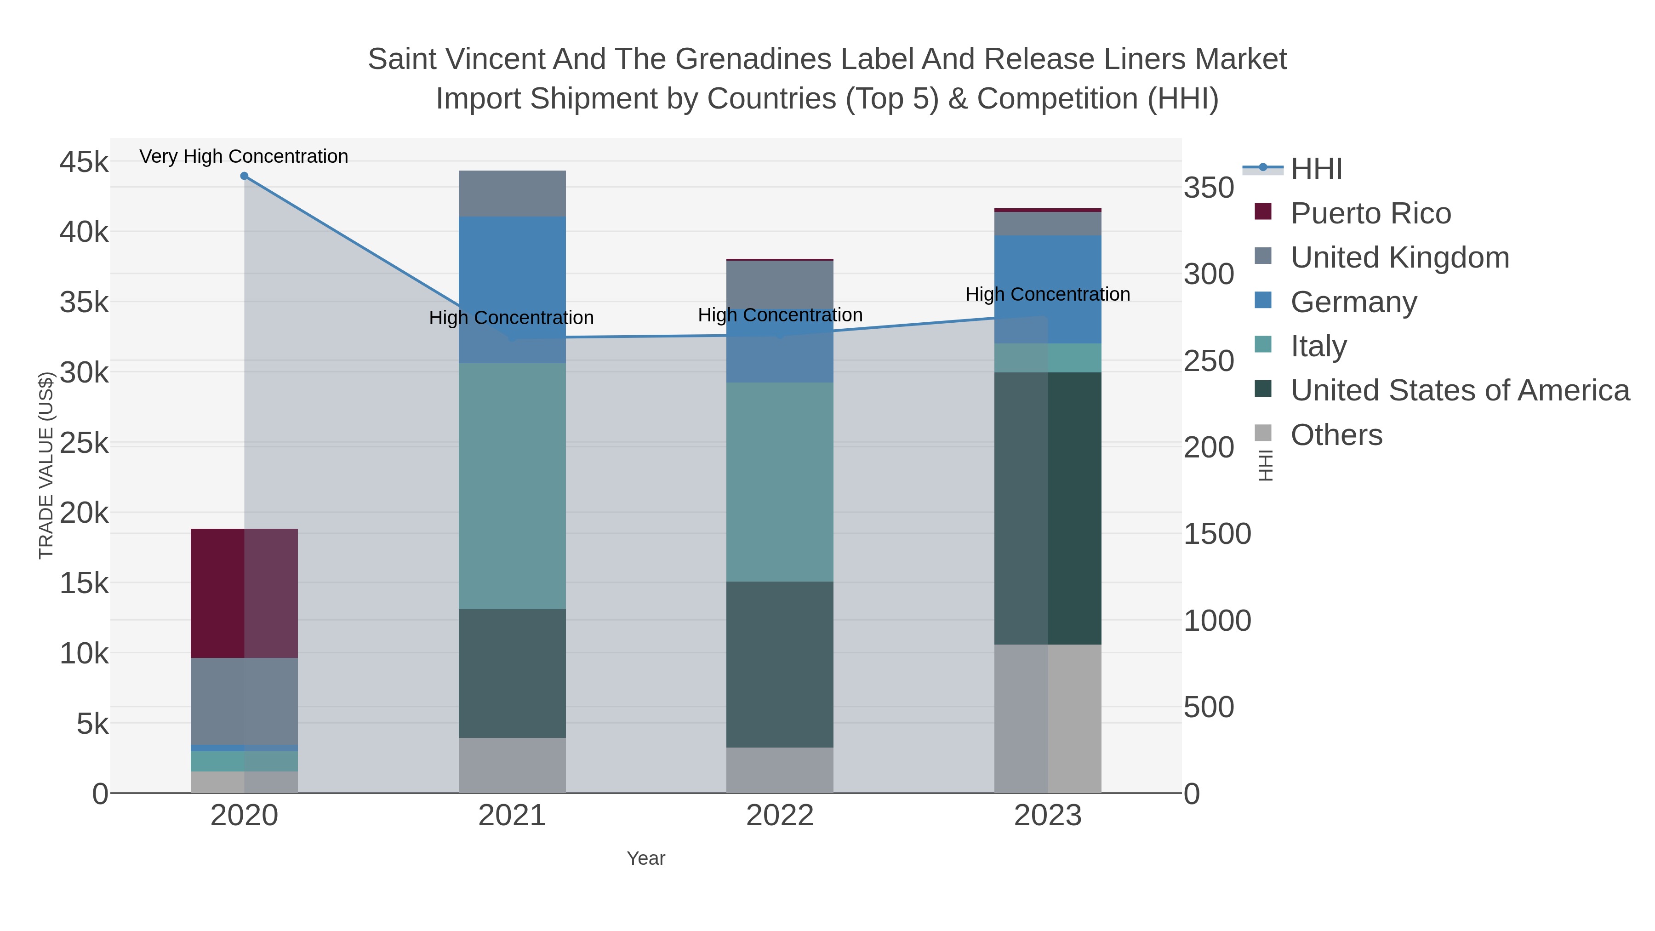The image size is (1655, 931).
Task: Click the Germany segment in 2021 bar
Action: point(512,290)
